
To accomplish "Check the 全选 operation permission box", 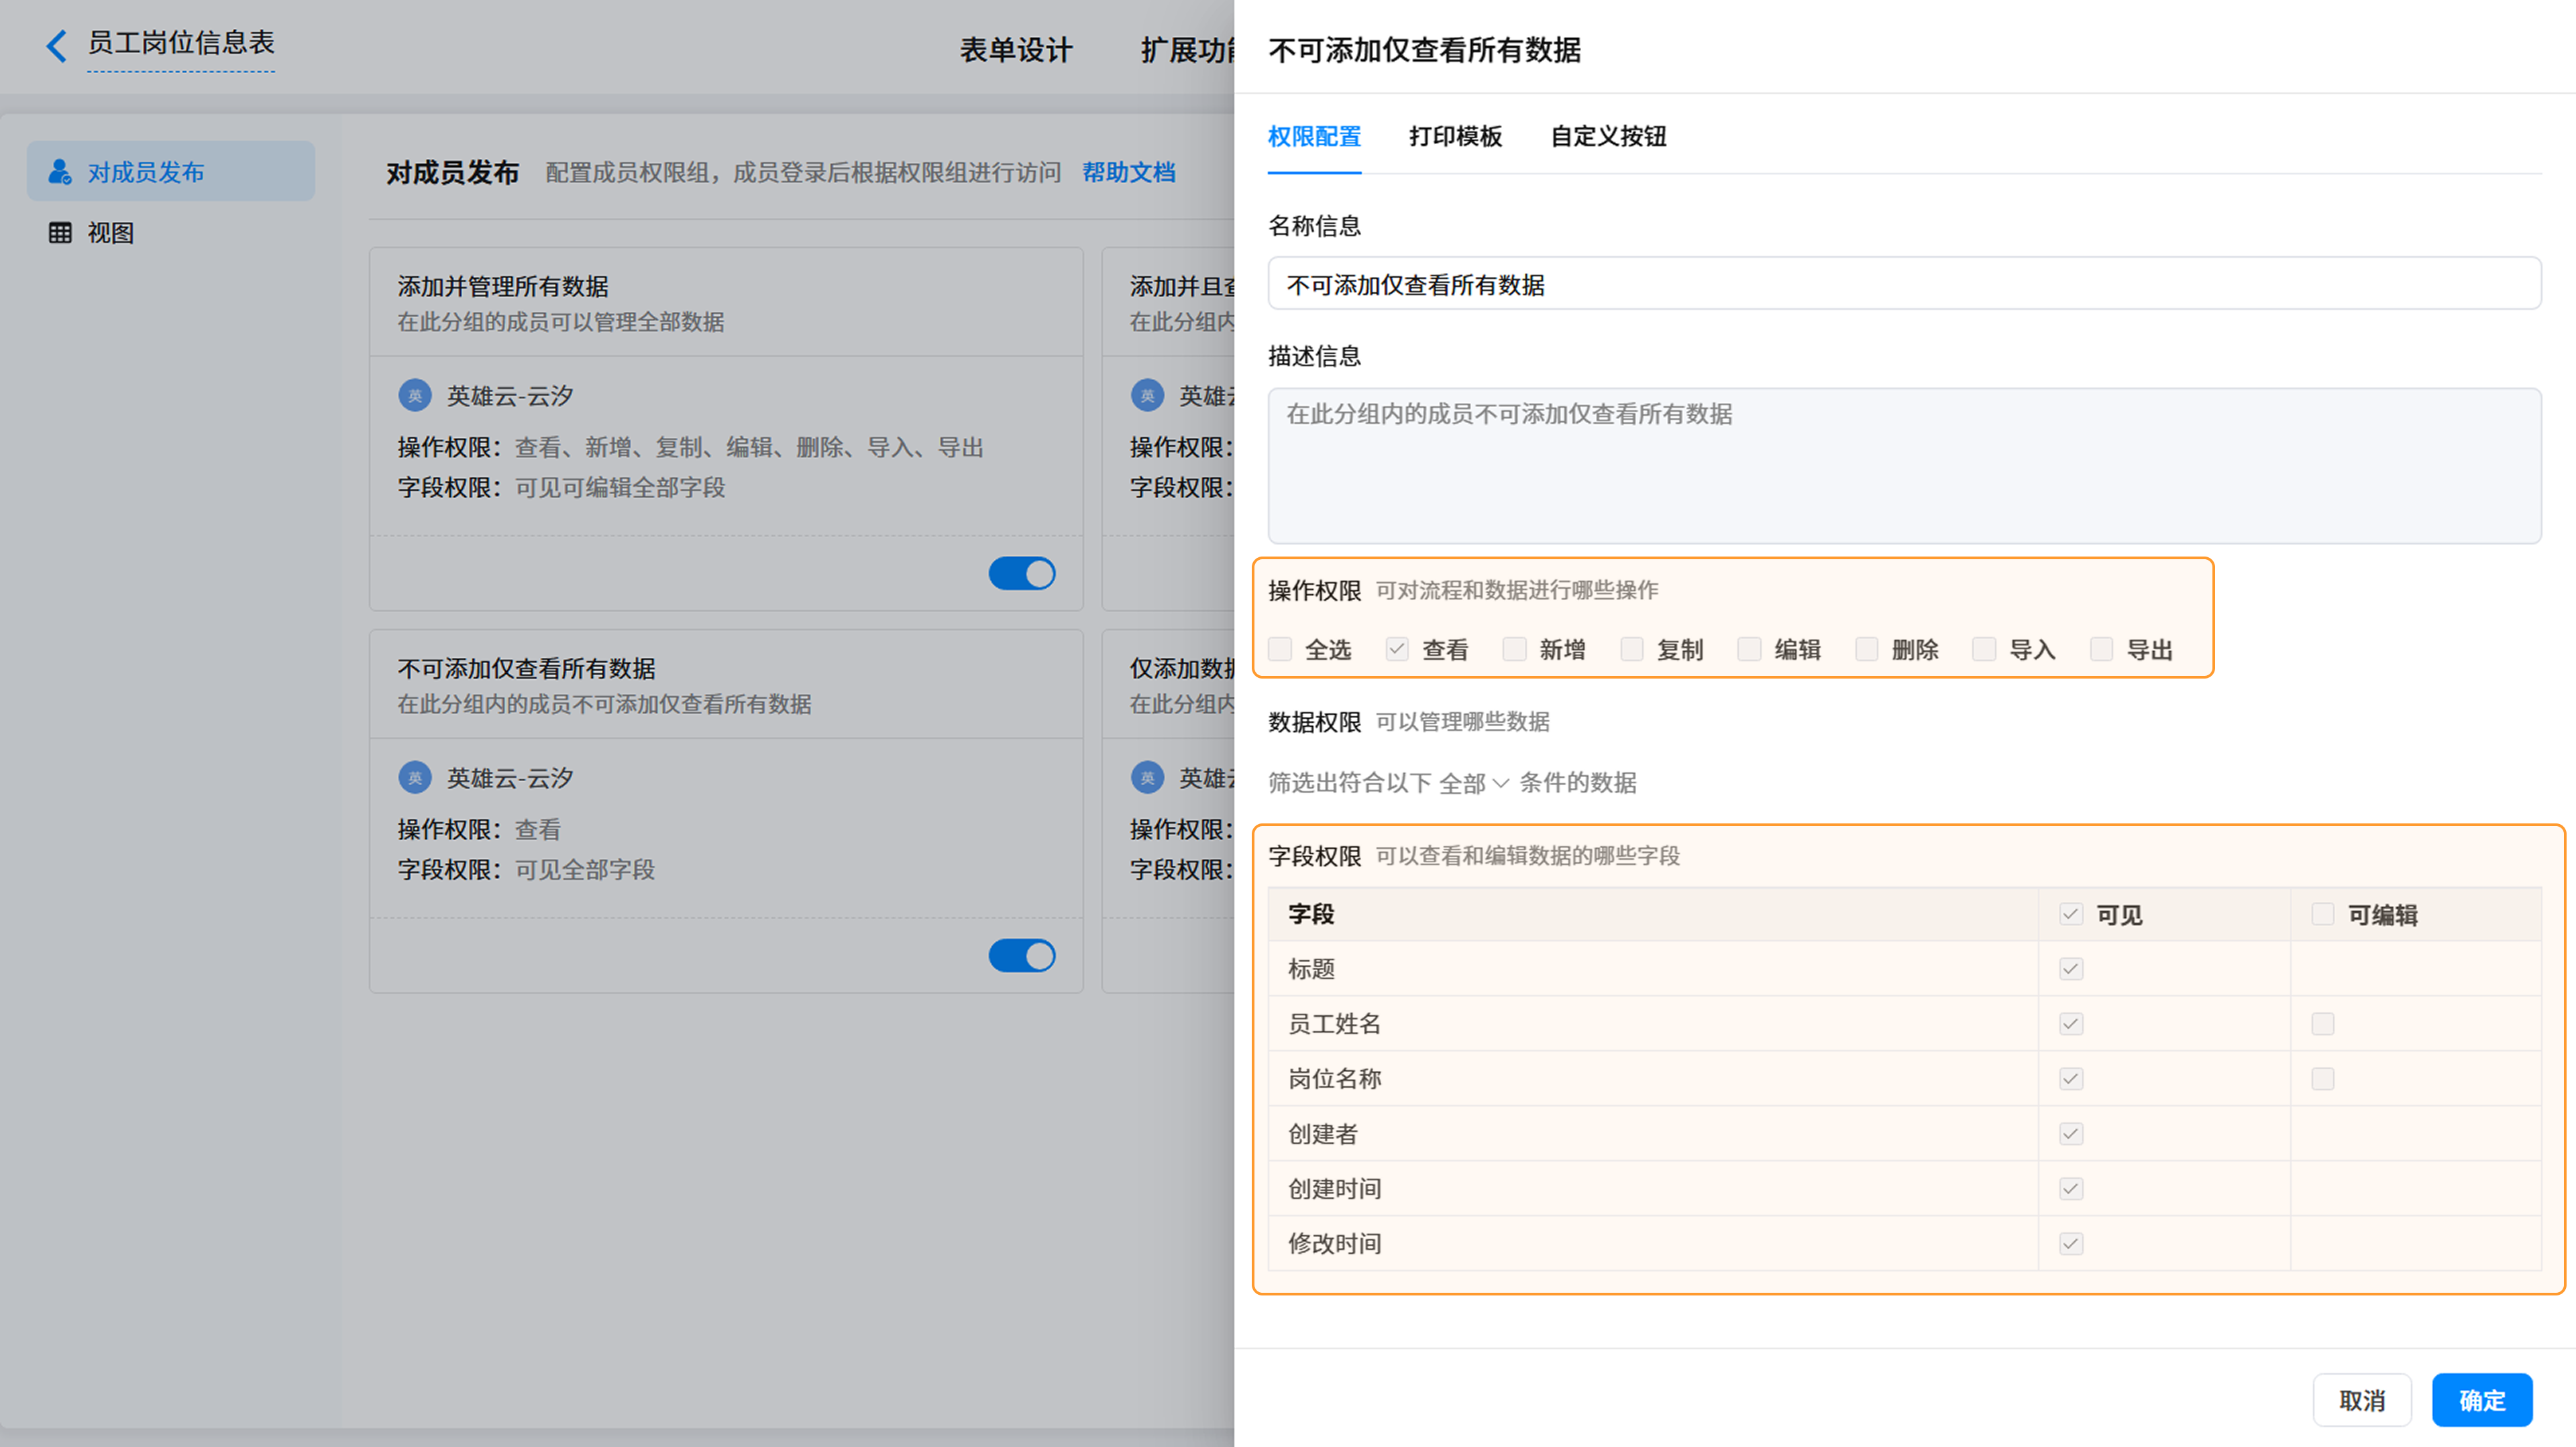I will tap(1280, 650).
